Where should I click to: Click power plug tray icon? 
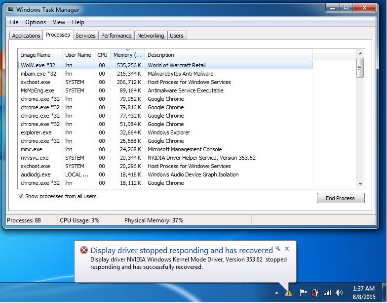point(315,293)
